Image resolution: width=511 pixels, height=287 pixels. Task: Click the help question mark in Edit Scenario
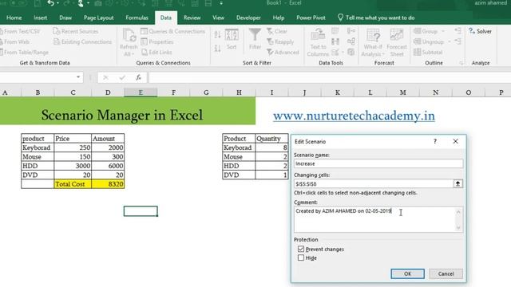click(434, 141)
